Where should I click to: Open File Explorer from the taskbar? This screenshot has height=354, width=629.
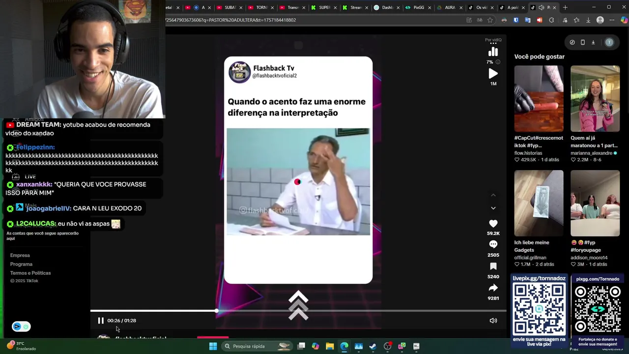[330, 346]
